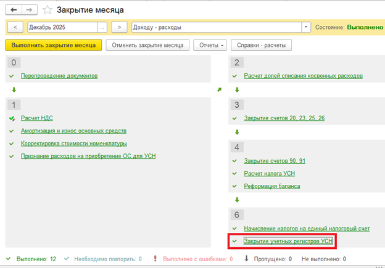Open Закрытие счетов 90, 91
385x268 pixels.
click(x=275, y=161)
